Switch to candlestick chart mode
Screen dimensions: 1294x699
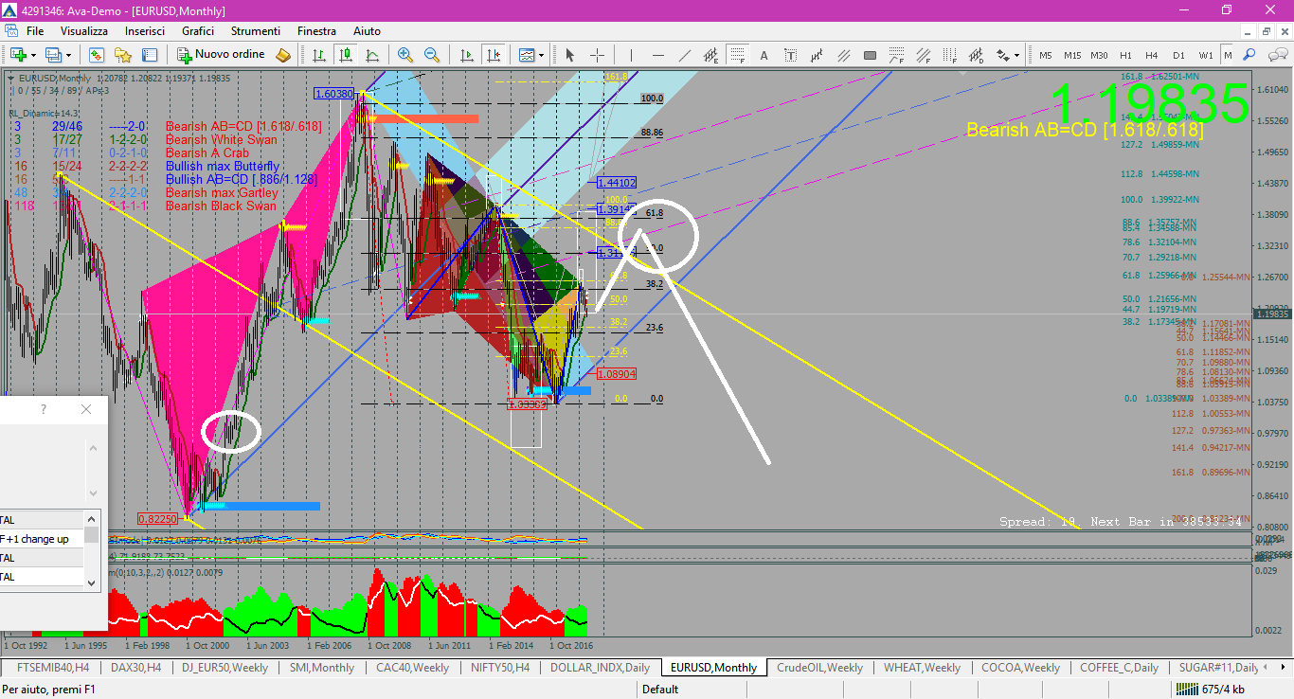[x=346, y=55]
